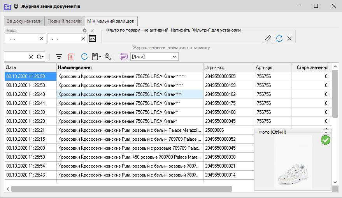Open the [Дата] grouping dropdown
This screenshot has width=342, height=198.
[x=154, y=57]
